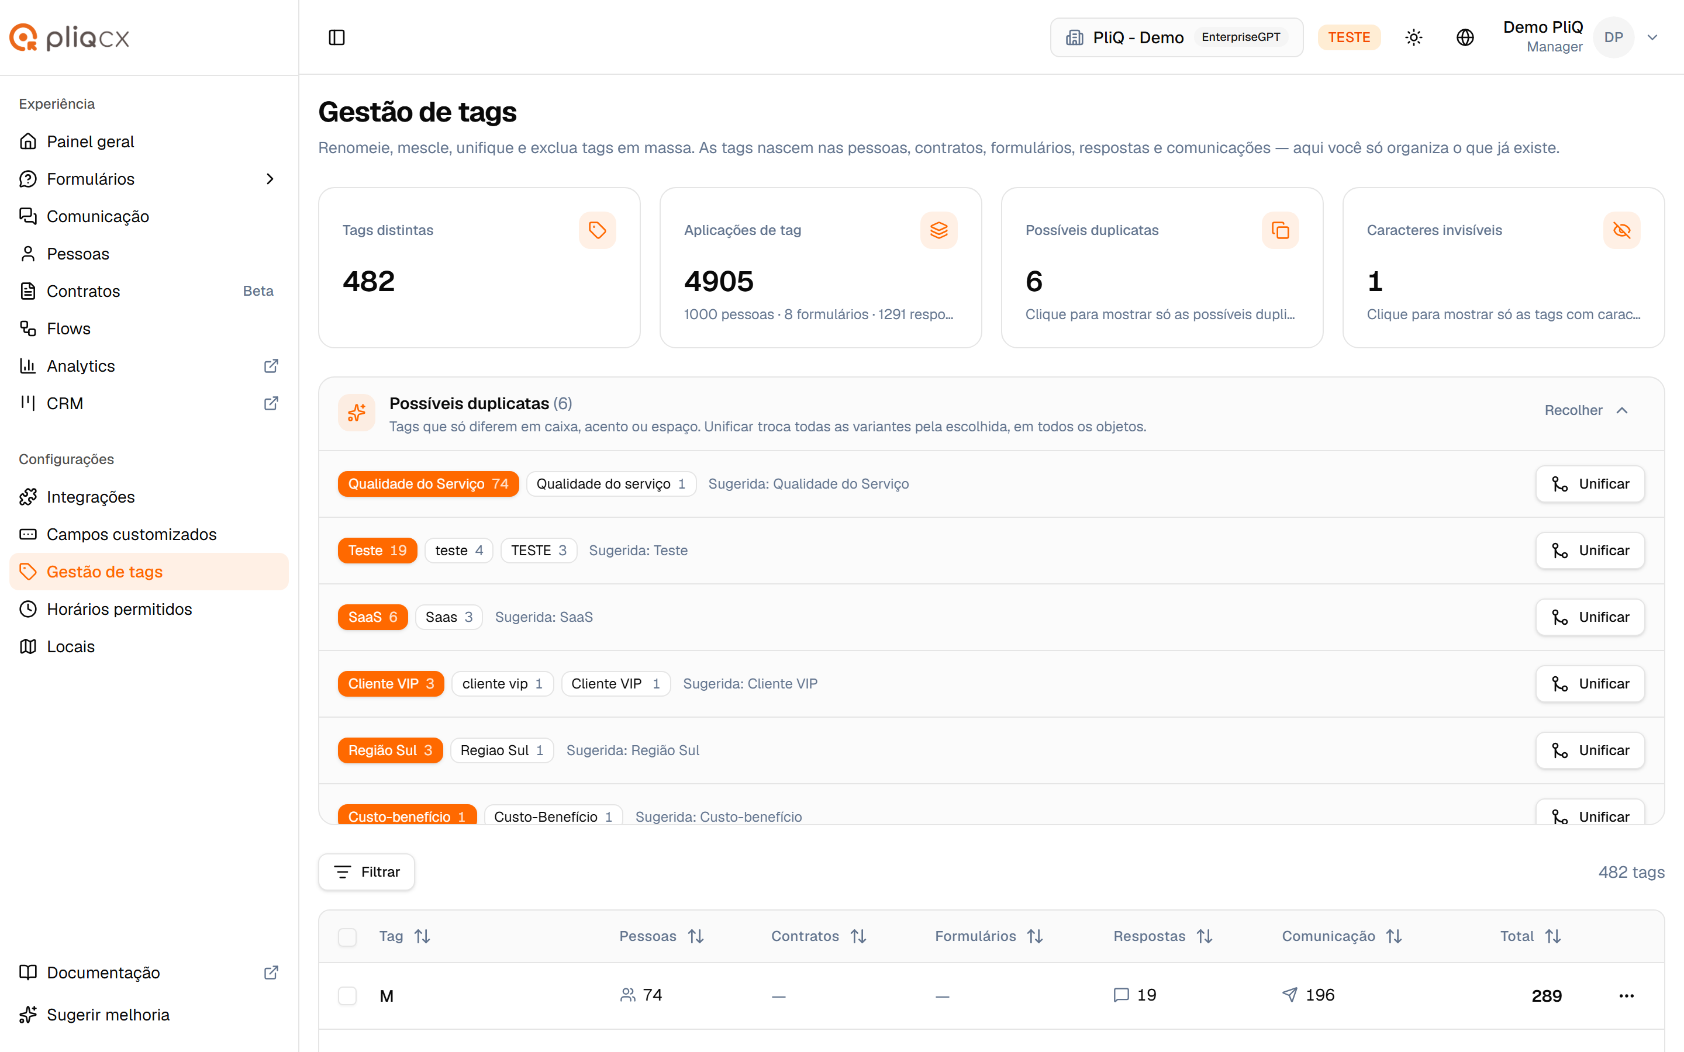The image size is (1684, 1052).
Task: Navigate to Pessoas
Action: coord(149,254)
